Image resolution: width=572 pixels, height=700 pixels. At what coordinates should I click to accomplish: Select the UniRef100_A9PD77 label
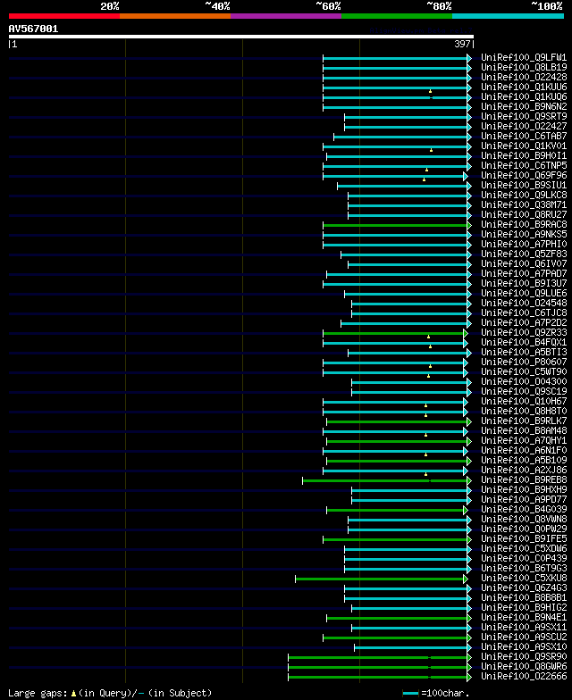pyautogui.click(x=524, y=500)
